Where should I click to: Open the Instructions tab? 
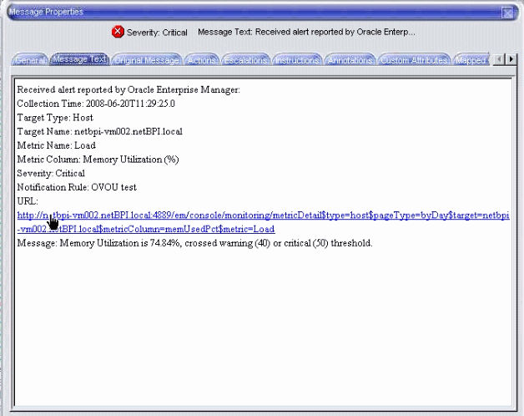tap(297, 60)
